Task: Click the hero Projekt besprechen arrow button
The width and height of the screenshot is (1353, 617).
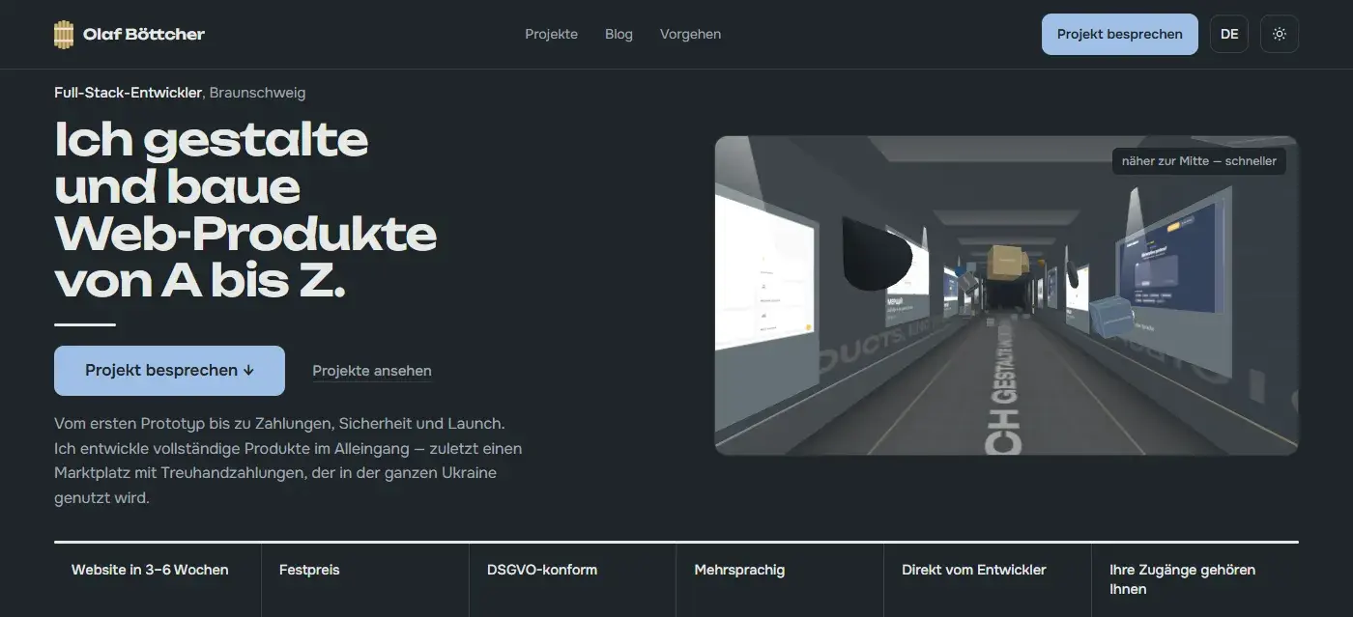Action: point(169,371)
